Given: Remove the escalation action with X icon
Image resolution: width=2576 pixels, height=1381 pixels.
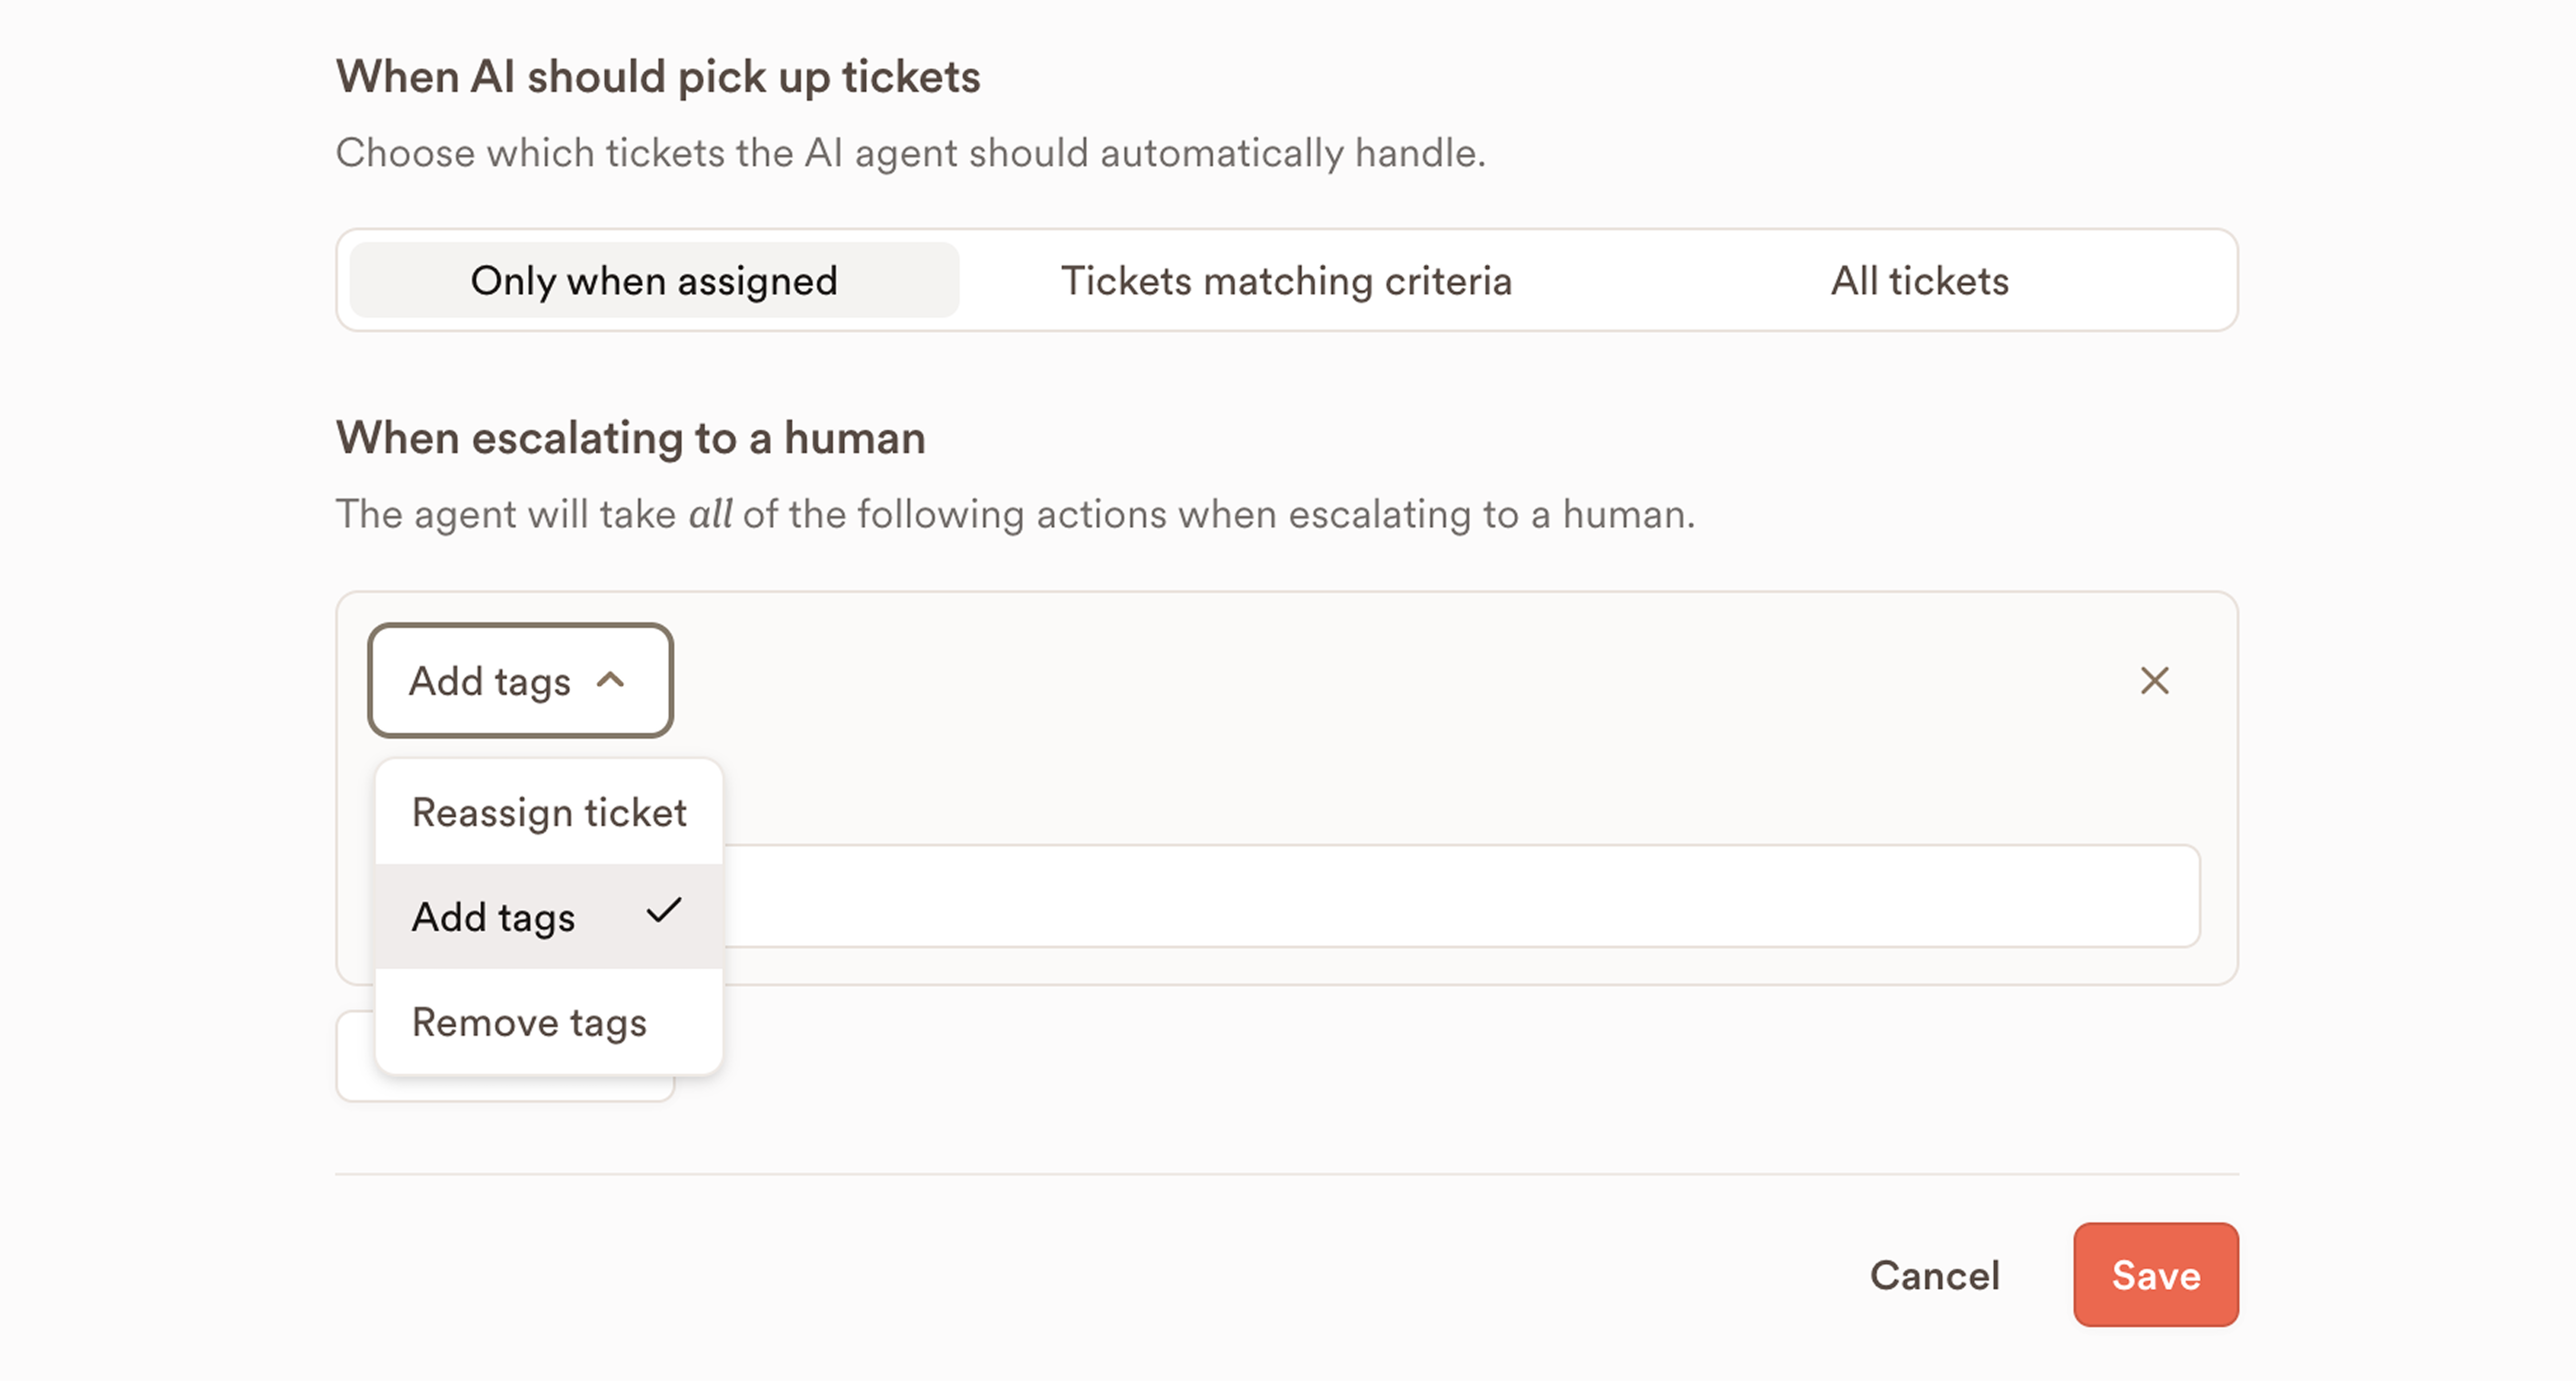Looking at the screenshot, I should coord(2154,681).
